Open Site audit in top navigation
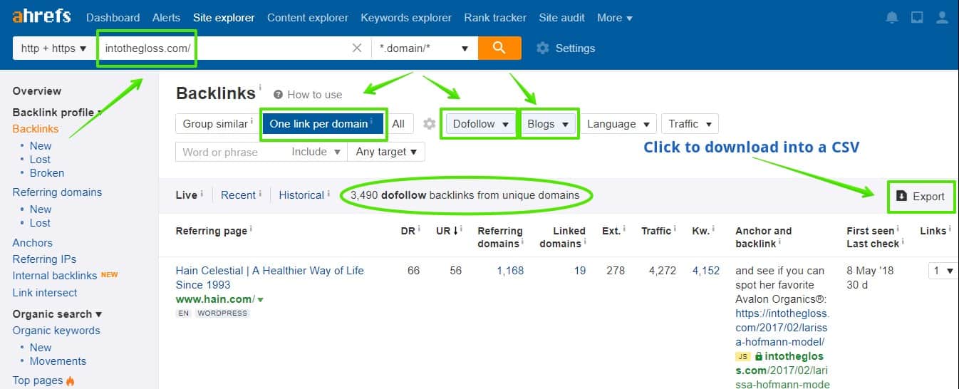The height and width of the screenshot is (389, 959). pyautogui.click(x=561, y=18)
